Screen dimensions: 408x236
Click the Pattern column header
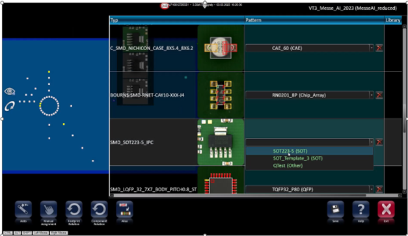[314, 20]
